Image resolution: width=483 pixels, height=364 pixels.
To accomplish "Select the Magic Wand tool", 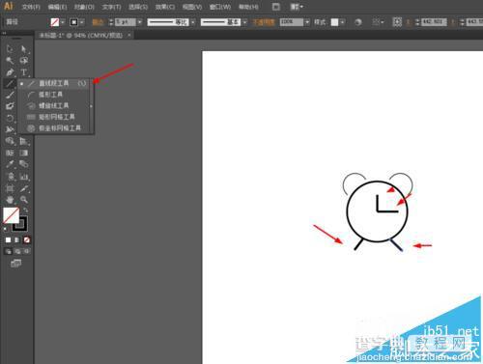I will click(x=10, y=61).
